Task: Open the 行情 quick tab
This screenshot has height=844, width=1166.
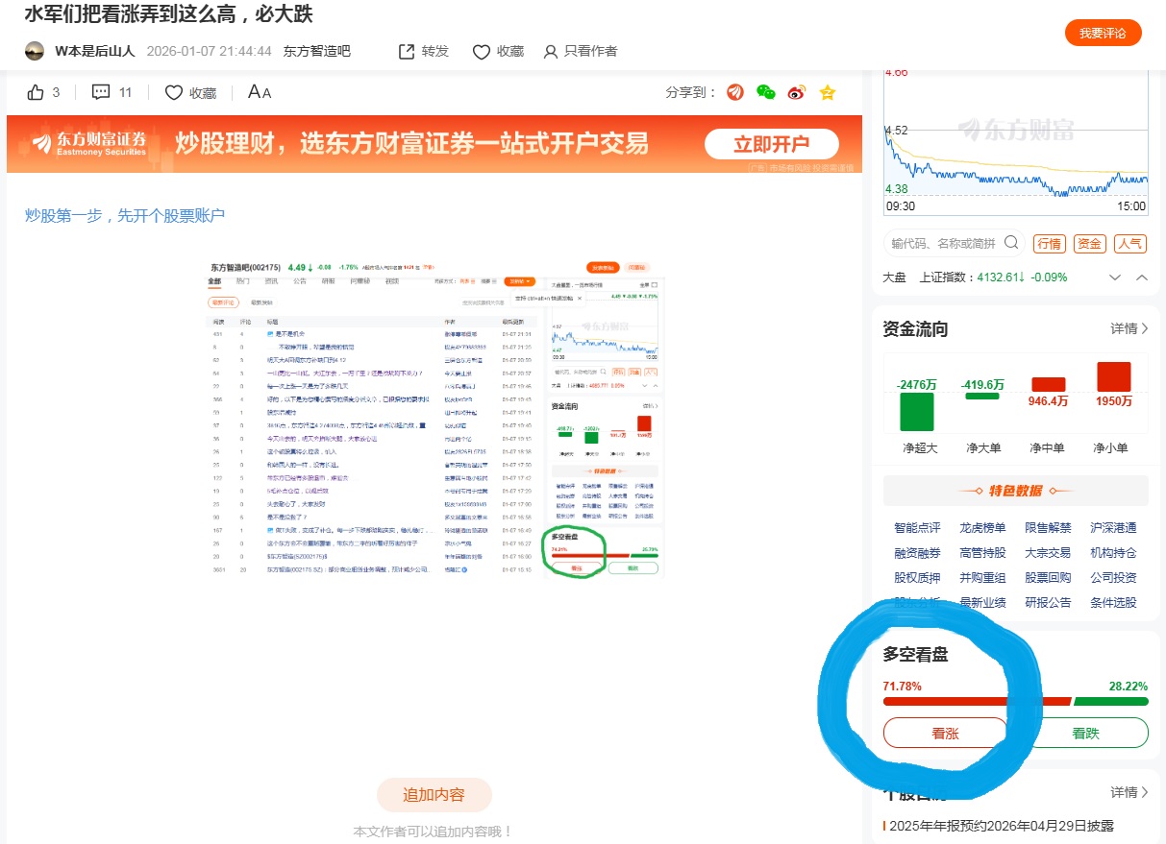Action: (x=1049, y=244)
